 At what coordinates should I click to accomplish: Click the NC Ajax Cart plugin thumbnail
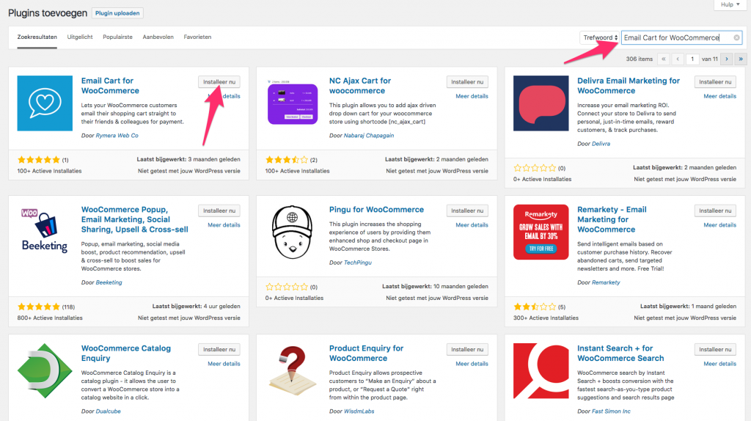pyautogui.click(x=293, y=103)
